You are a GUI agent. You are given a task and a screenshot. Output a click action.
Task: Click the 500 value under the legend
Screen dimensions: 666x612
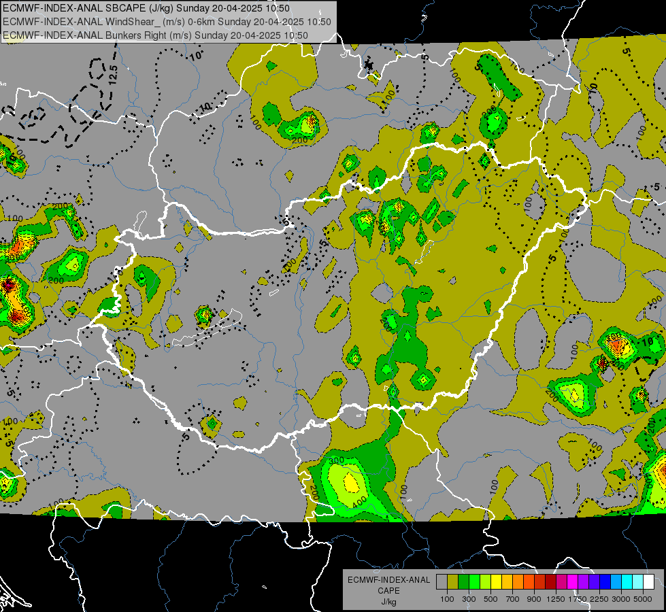490,599
